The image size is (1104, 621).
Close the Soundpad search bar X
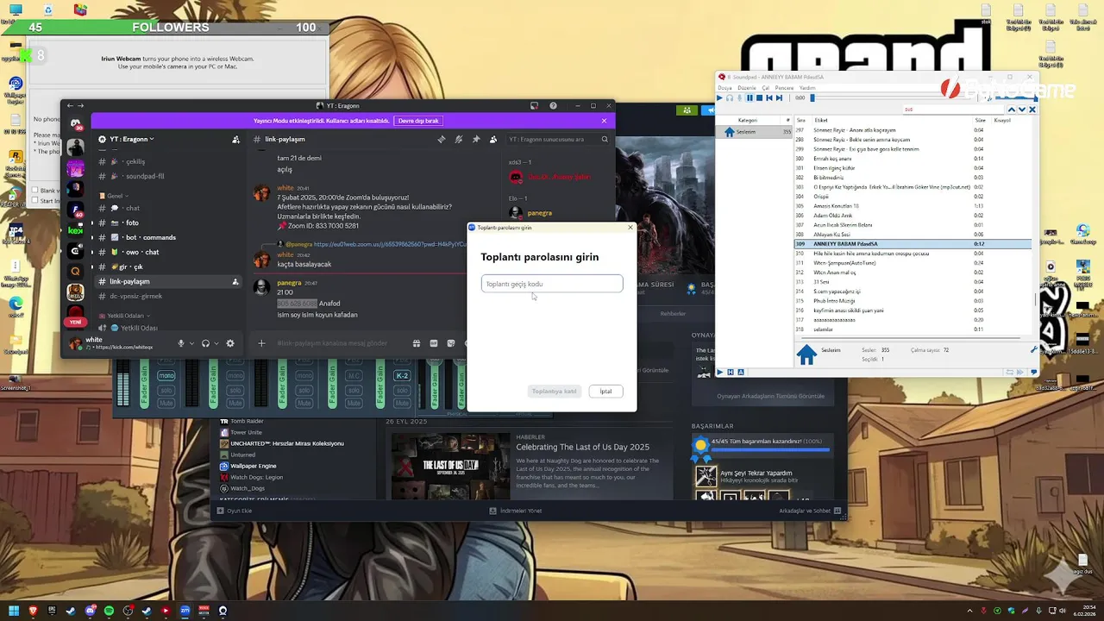tap(1032, 110)
